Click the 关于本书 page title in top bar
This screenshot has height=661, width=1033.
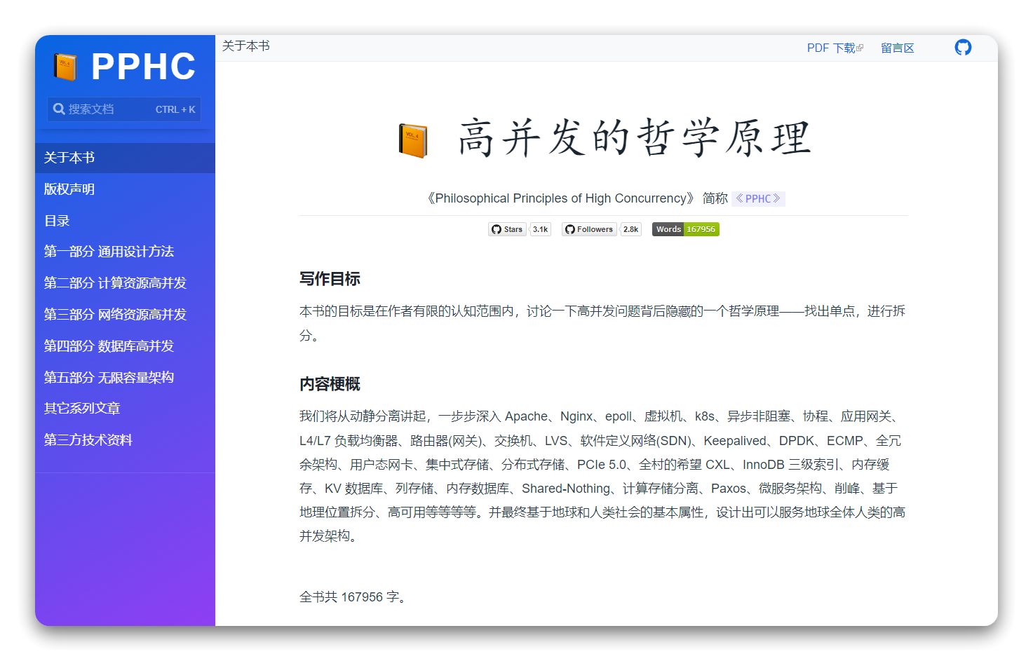click(245, 46)
